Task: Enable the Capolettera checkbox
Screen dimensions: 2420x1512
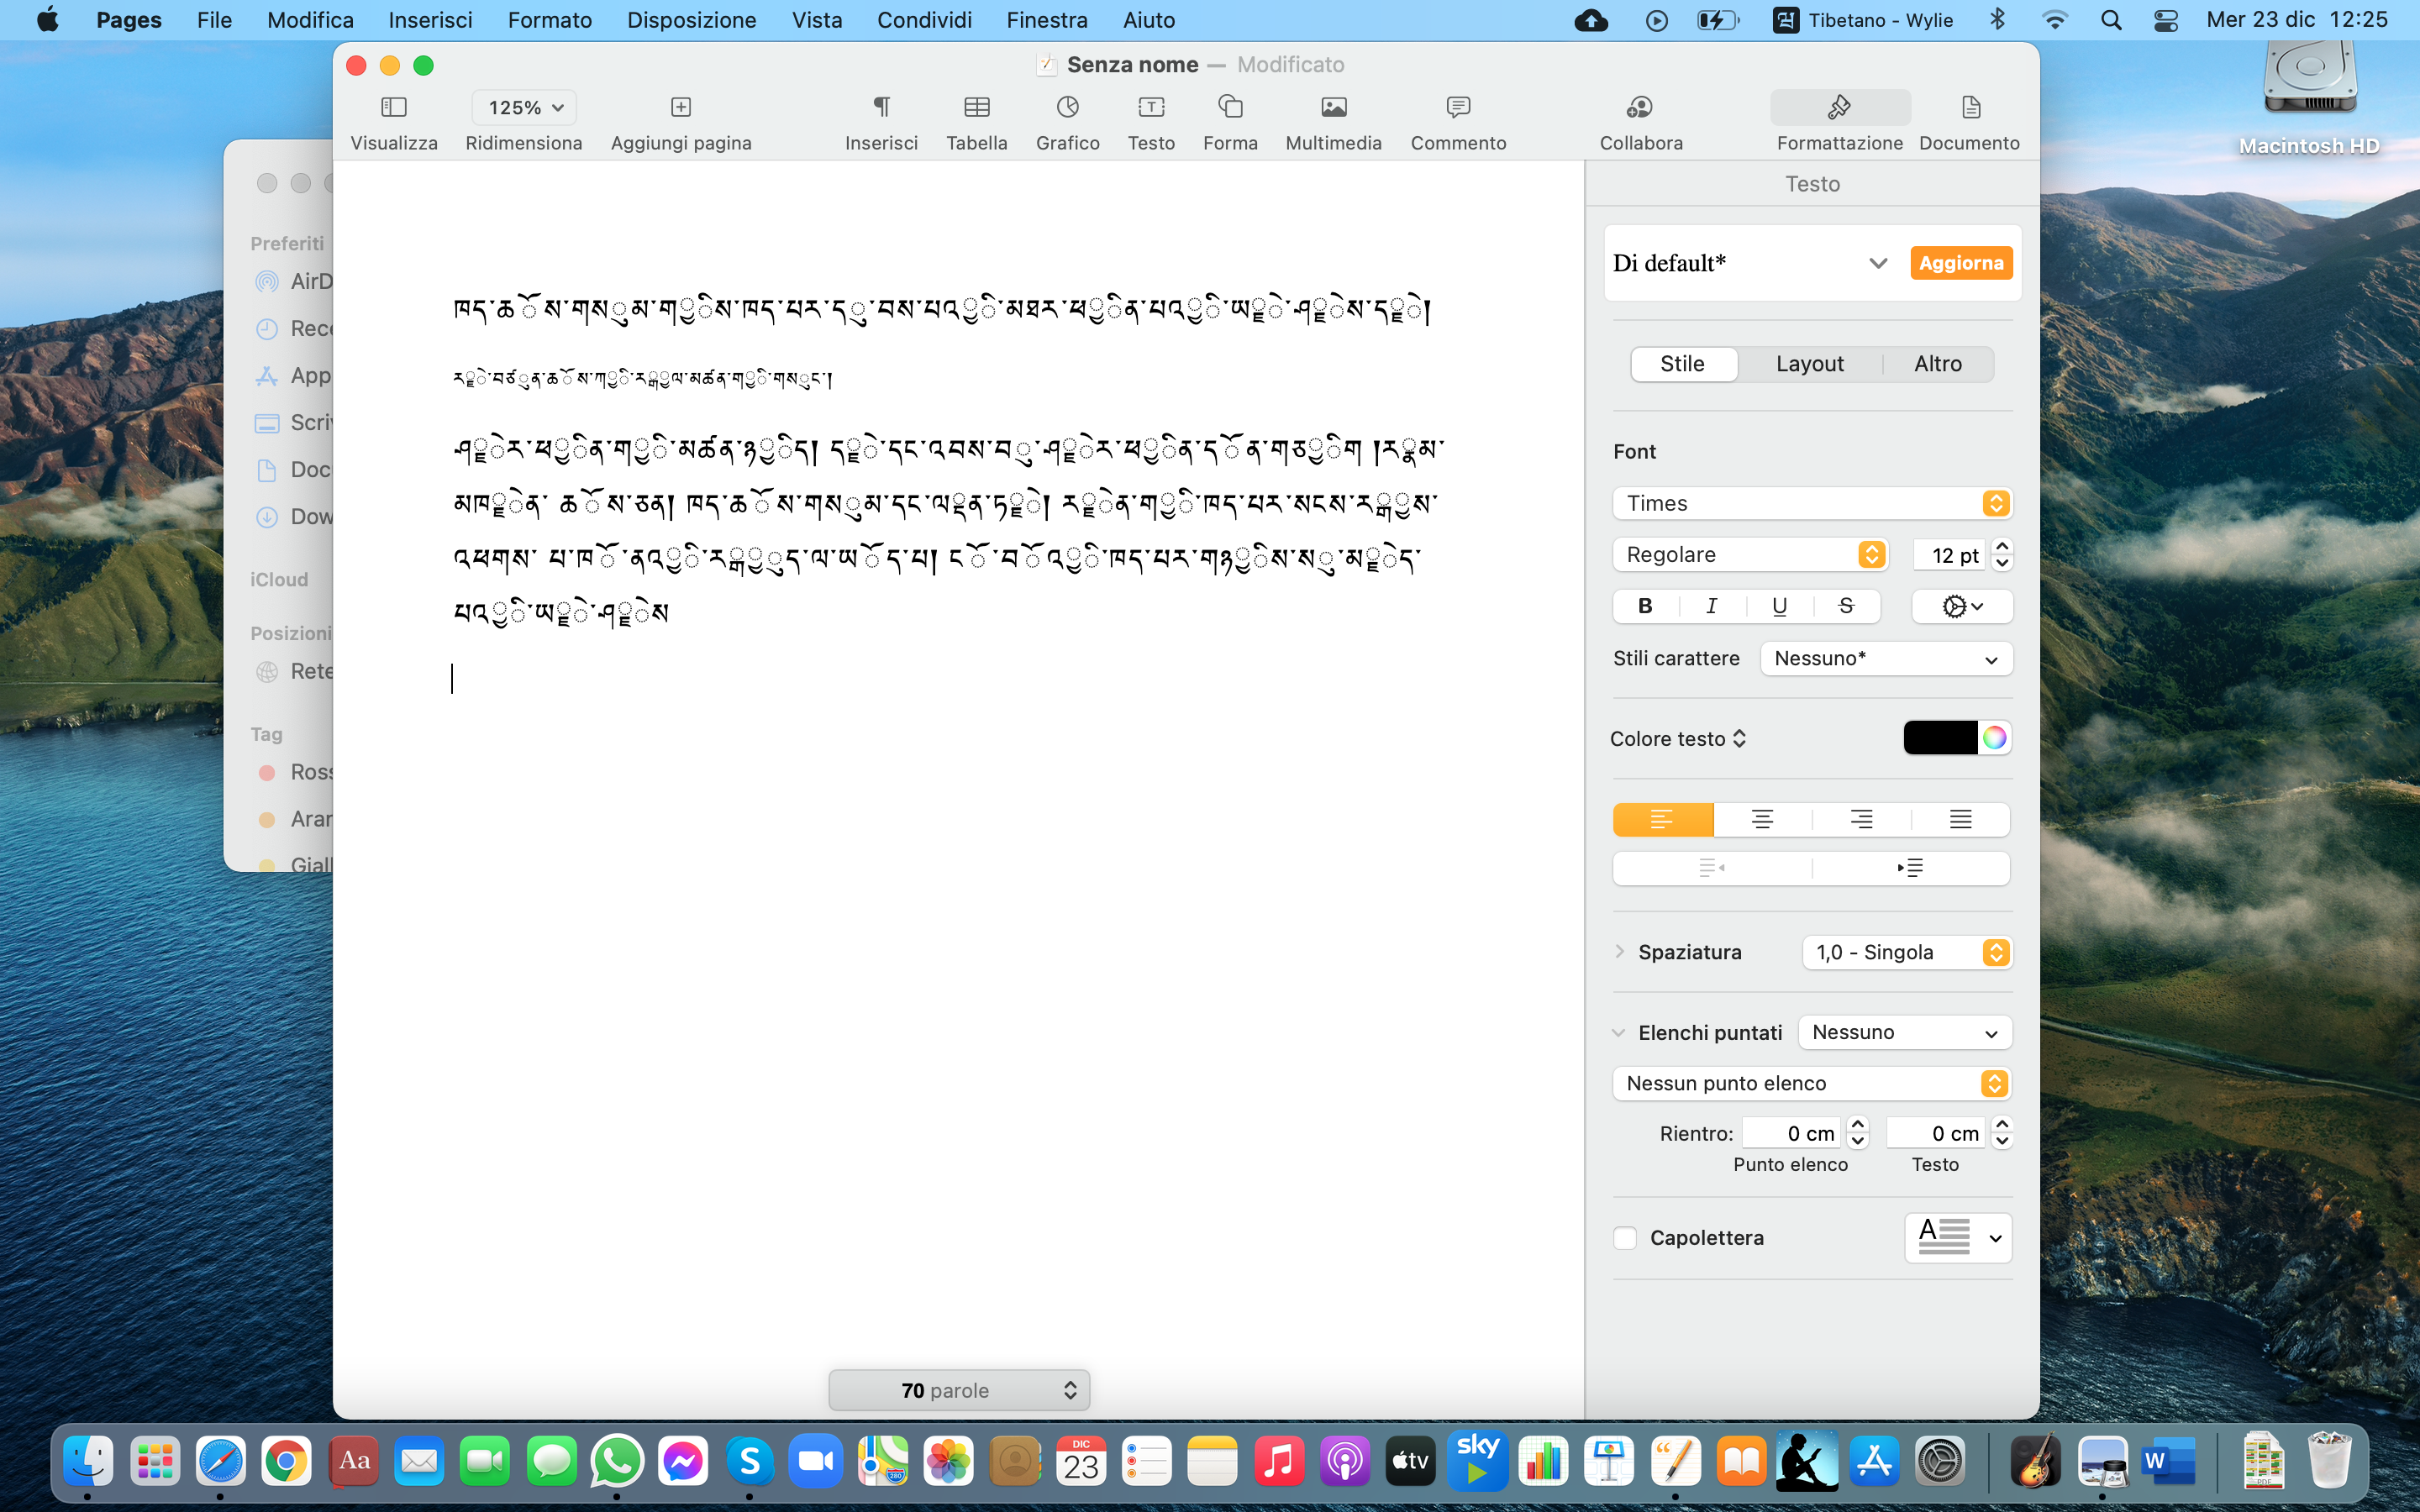Action: [x=1625, y=1238]
